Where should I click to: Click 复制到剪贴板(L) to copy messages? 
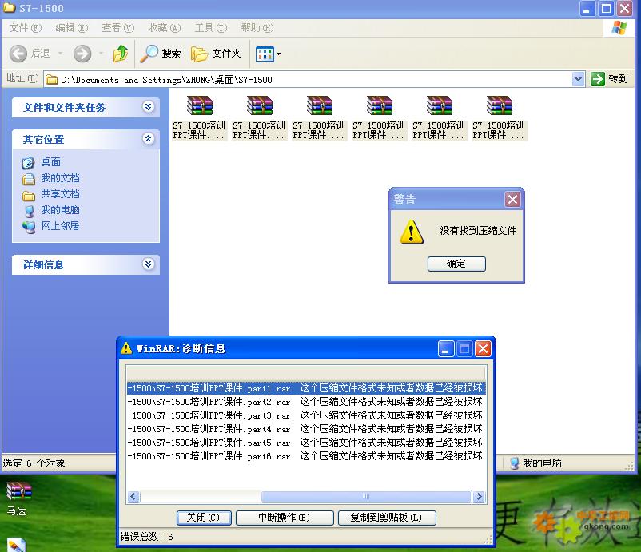(x=387, y=518)
